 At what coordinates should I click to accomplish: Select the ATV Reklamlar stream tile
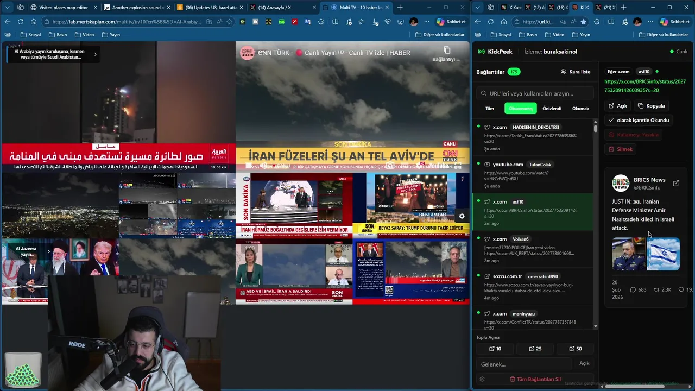pyautogui.click(x=411, y=205)
